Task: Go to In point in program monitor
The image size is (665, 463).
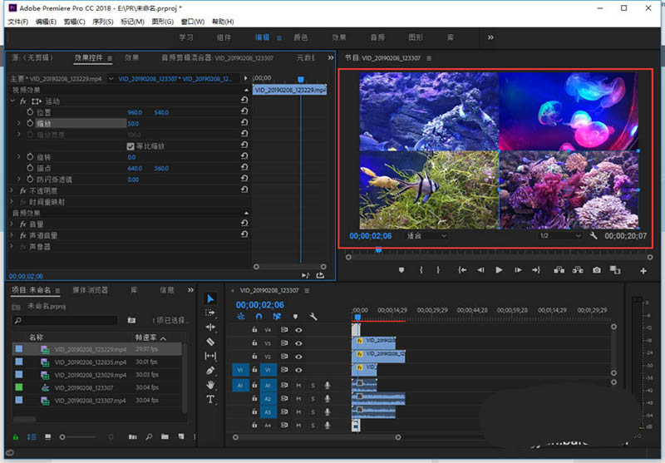Action: (462, 269)
